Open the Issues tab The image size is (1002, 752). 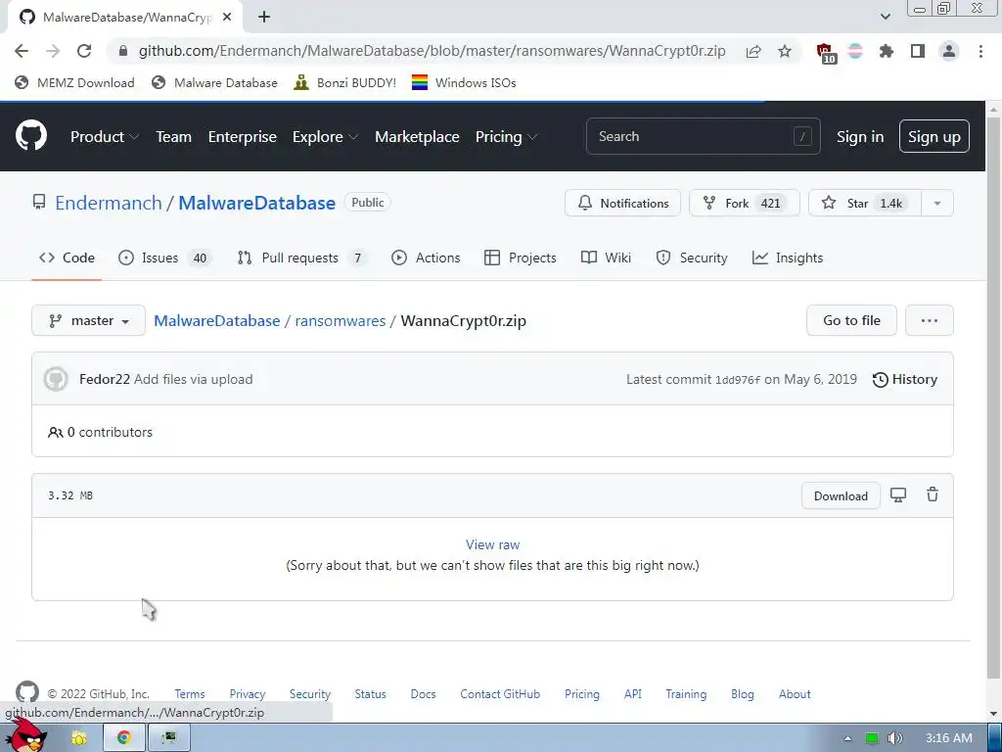pos(165,258)
